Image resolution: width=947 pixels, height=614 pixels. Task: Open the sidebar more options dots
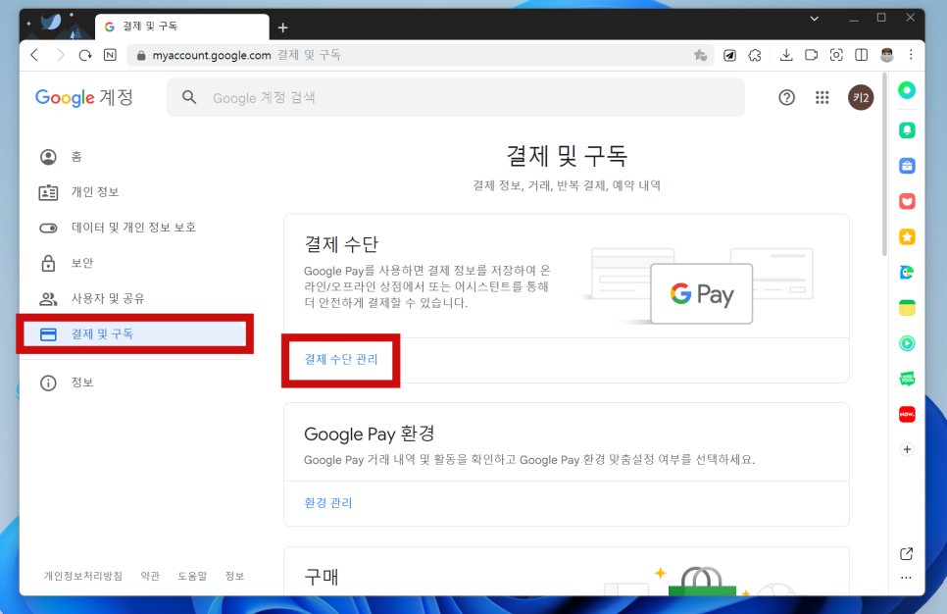point(906,578)
